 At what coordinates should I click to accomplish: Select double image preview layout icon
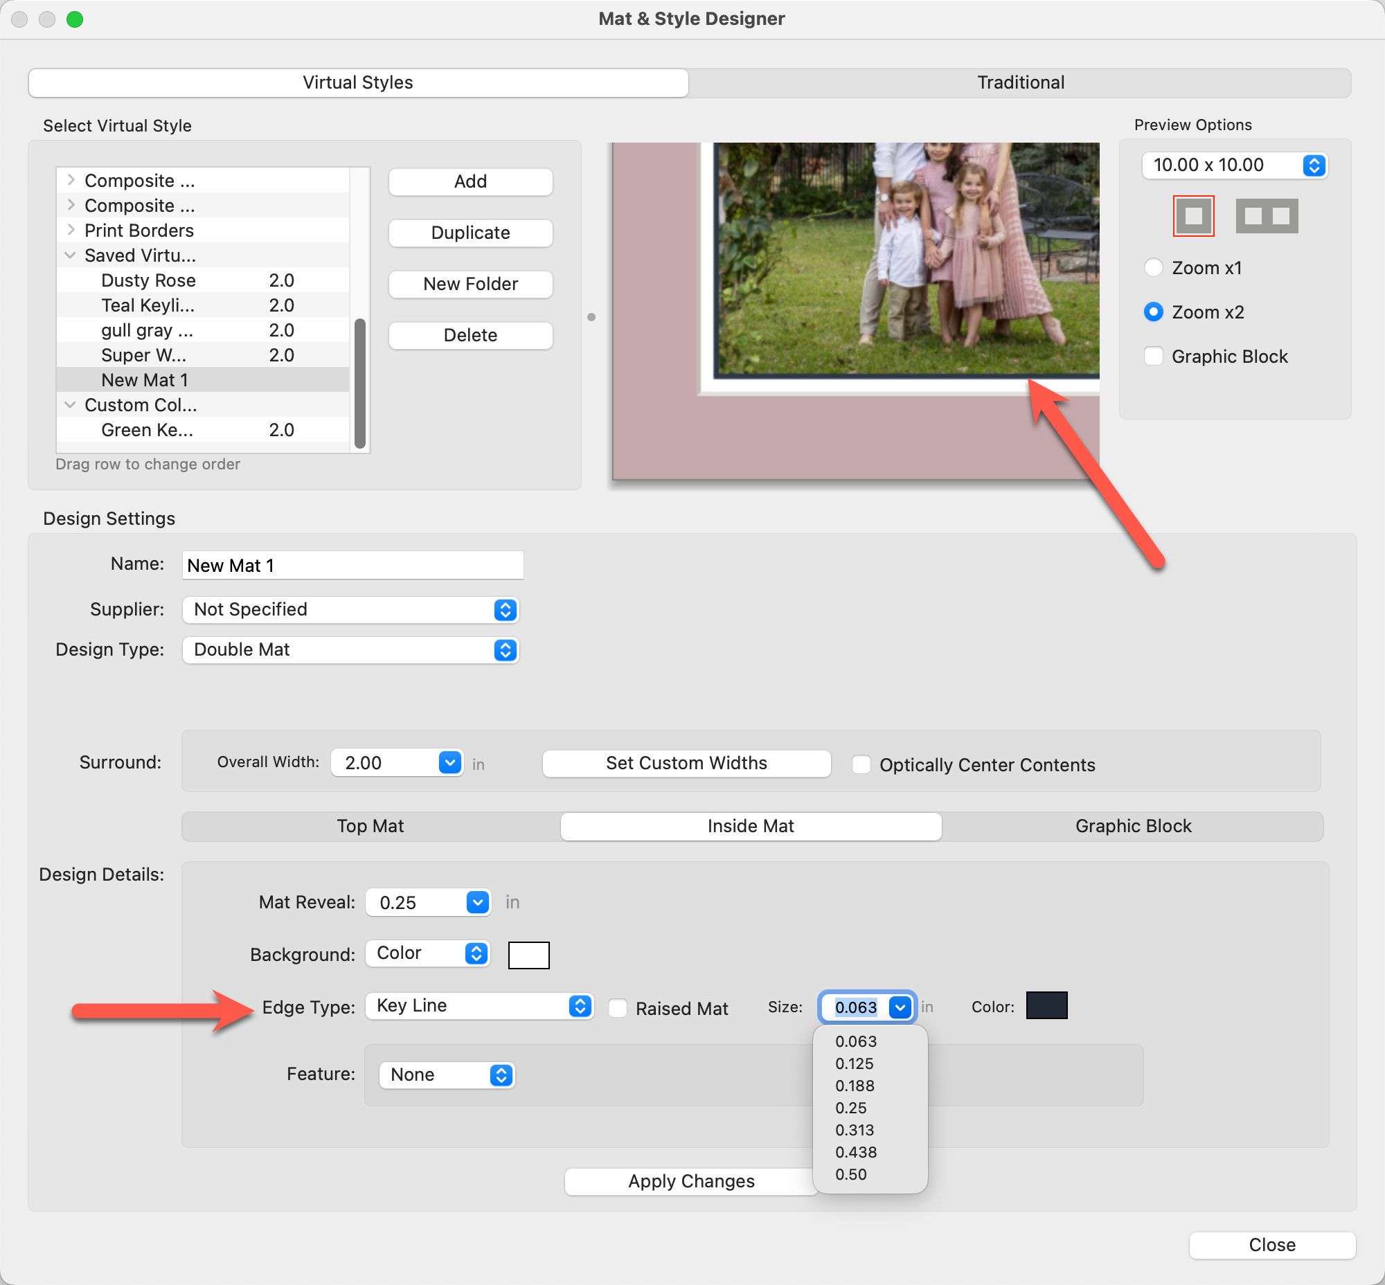pos(1266,215)
